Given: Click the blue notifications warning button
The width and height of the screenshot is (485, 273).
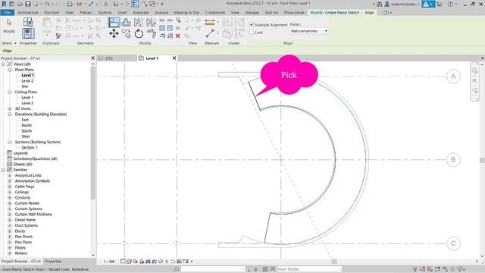Looking at the screenshot, I should (x=428, y=4).
